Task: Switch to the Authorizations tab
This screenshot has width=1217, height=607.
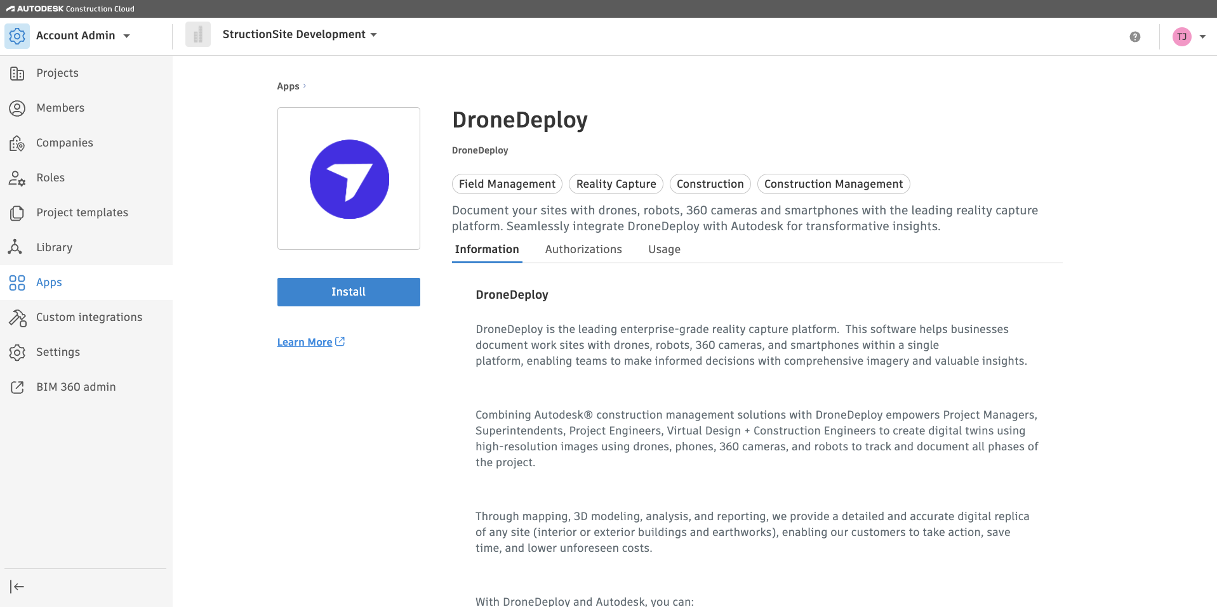Action: pos(583,250)
